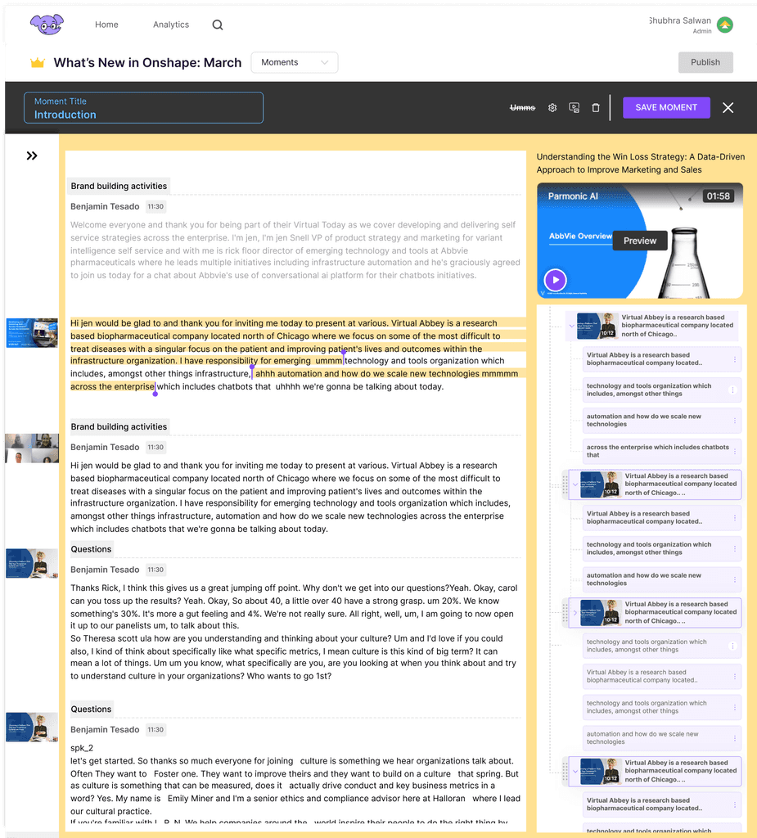Click the first 'Brand building activities' tag
The image size is (757, 838).
click(x=119, y=186)
